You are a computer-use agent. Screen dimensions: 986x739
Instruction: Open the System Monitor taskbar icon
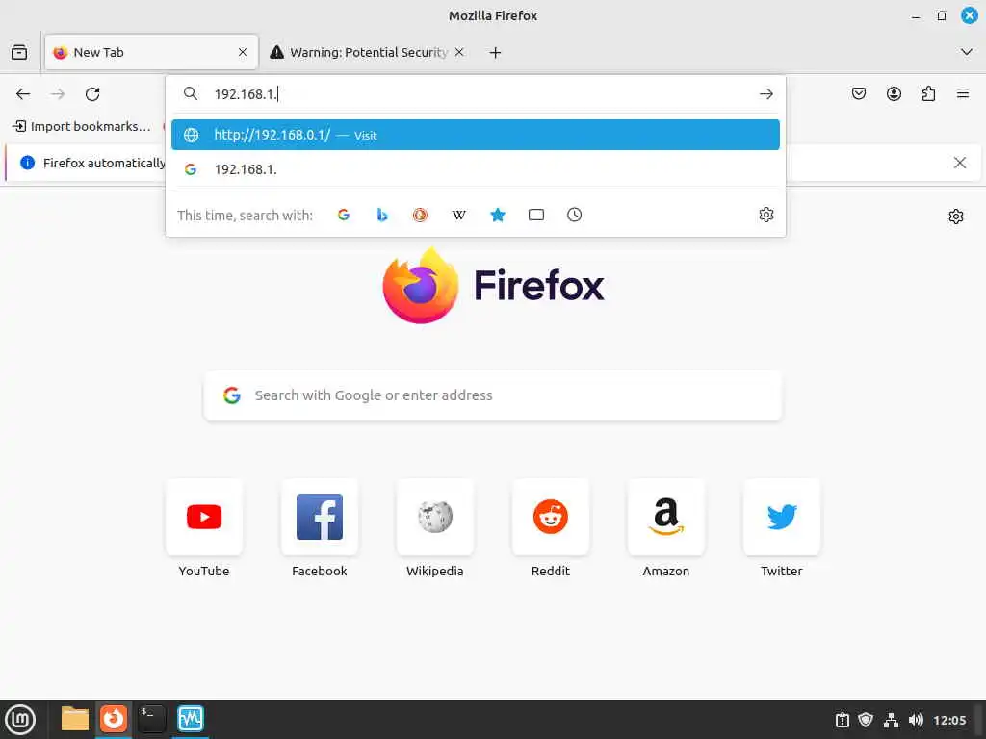[x=191, y=719]
